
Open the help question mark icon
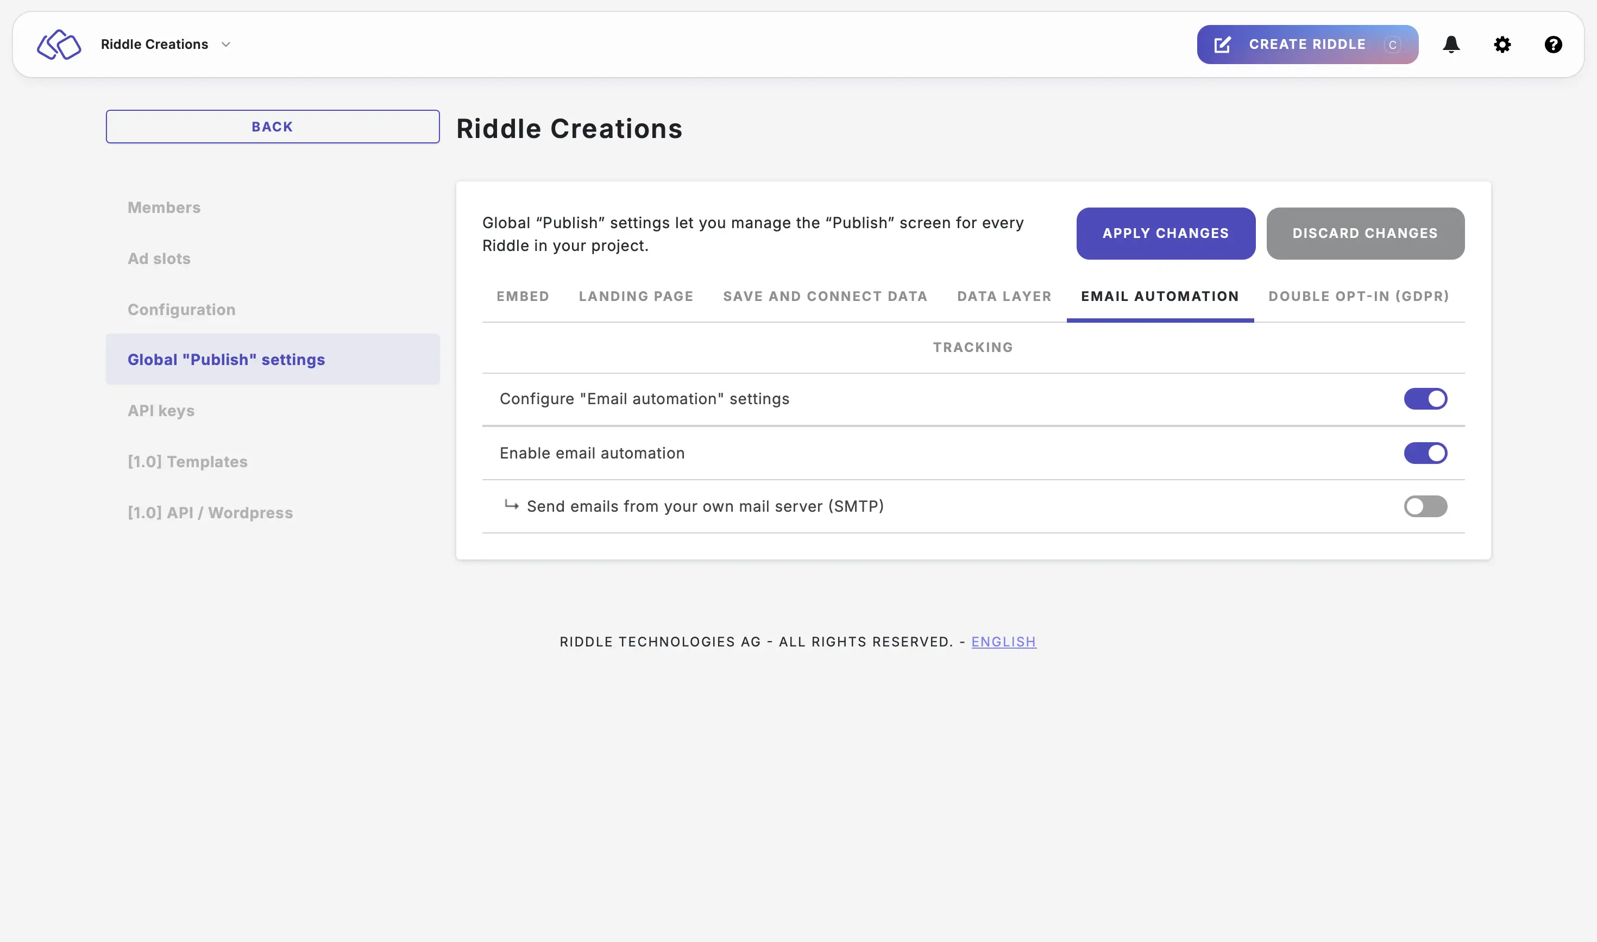coord(1552,45)
